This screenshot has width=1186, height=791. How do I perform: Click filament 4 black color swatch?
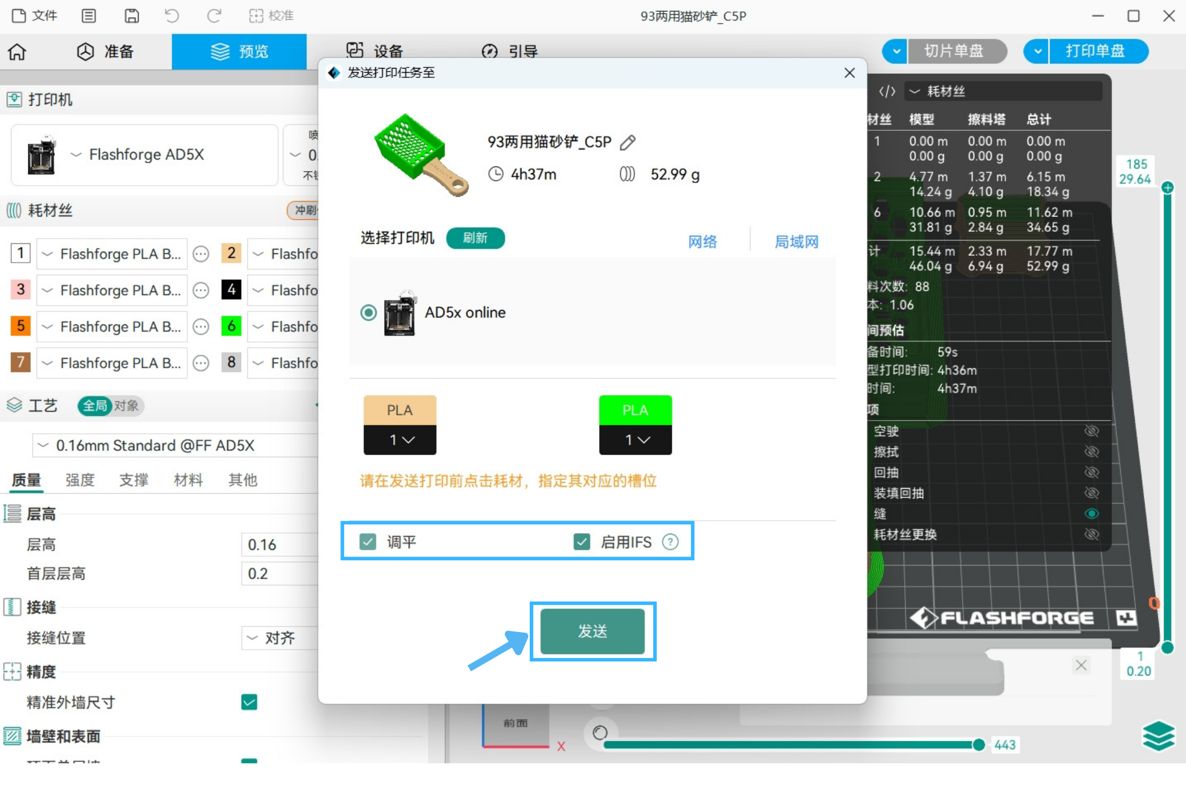(231, 289)
